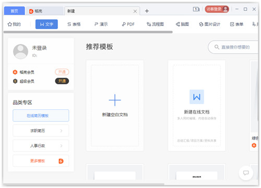
Task: Click the orange 开通 button for 稻壳会员
Action: tap(62, 72)
